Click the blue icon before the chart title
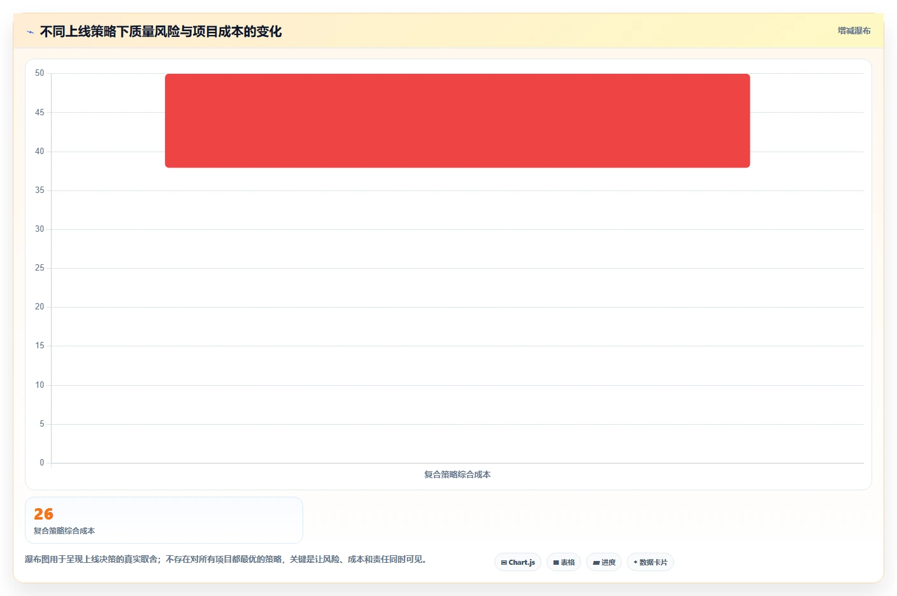This screenshot has height=596, width=897. (x=30, y=32)
